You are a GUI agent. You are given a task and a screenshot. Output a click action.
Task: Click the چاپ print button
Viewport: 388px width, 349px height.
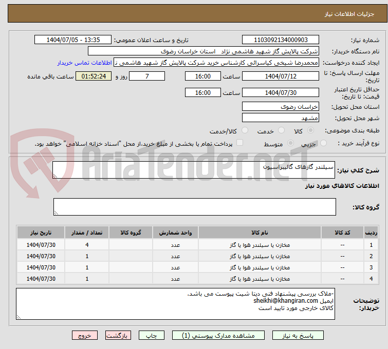tap(152, 336)
